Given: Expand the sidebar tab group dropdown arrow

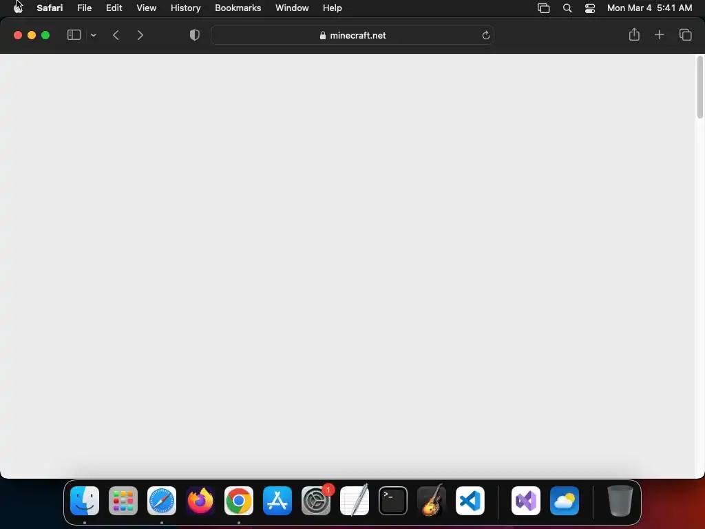Looking at the screenshot, I should point(94,35).
